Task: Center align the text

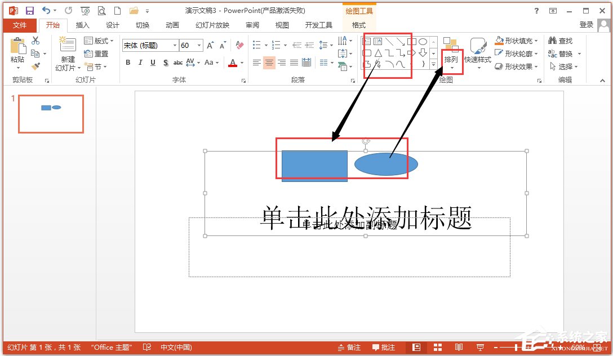Action: click(x=269, y=63)
